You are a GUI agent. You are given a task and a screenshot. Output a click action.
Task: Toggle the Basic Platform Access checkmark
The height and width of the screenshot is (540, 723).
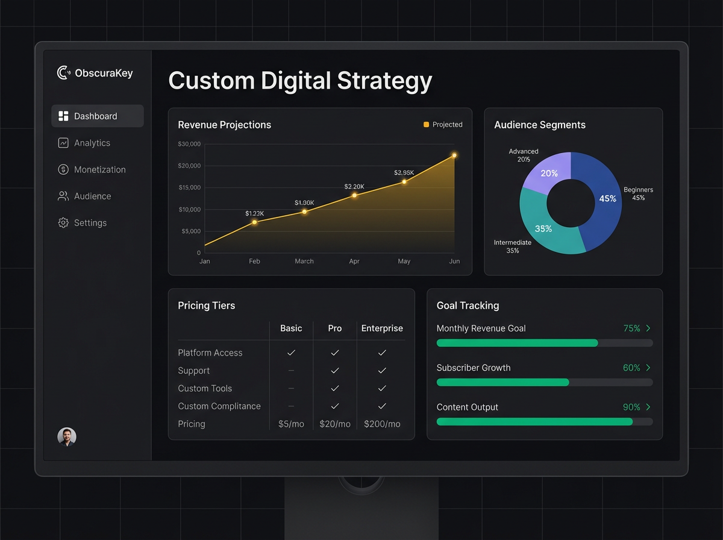tap(291, 353)
